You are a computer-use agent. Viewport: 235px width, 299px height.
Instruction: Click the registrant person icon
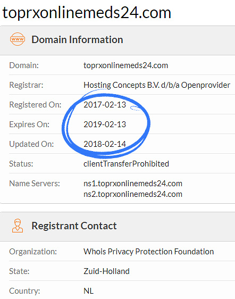(x=18, y=226)
